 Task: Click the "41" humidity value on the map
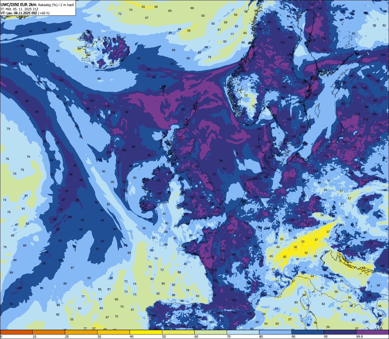pyautogui.click(x=363, y=268)
